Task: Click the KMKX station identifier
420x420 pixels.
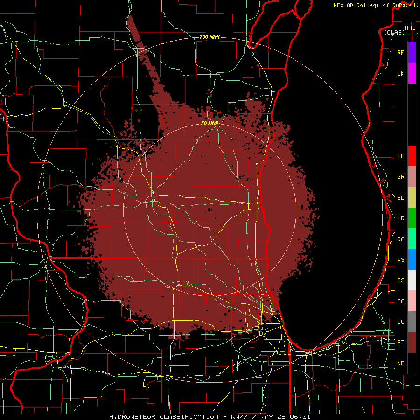Action: tap(239, 417)
